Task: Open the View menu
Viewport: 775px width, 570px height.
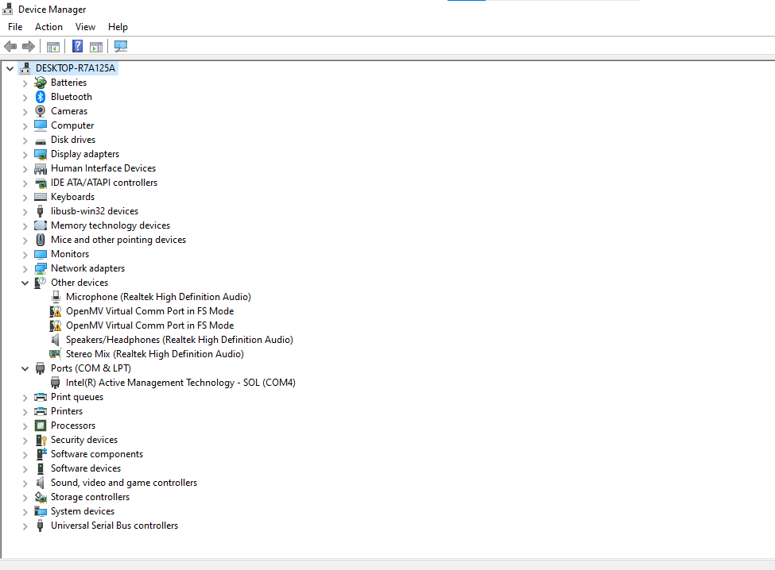Action: [85, 27]
